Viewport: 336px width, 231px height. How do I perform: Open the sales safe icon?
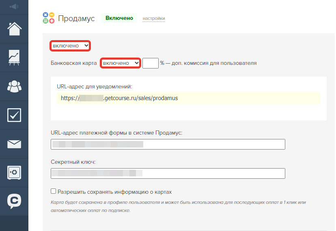pyautogui.click(x=14, y=173)
